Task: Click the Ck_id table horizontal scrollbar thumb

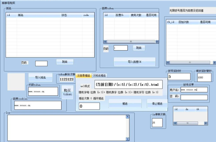Action: click(x=190, y=63)
